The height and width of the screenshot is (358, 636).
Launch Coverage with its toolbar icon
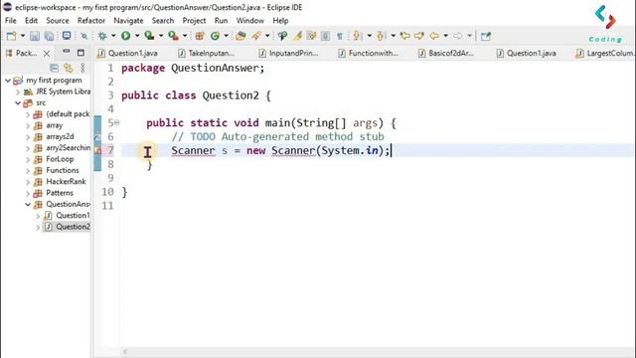point(149,36)
